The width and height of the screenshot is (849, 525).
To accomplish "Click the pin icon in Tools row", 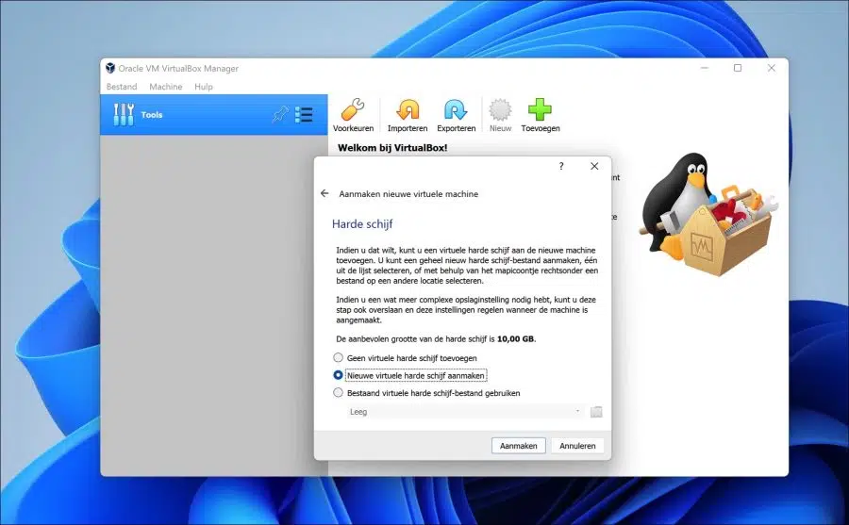I will coord(280,114).
